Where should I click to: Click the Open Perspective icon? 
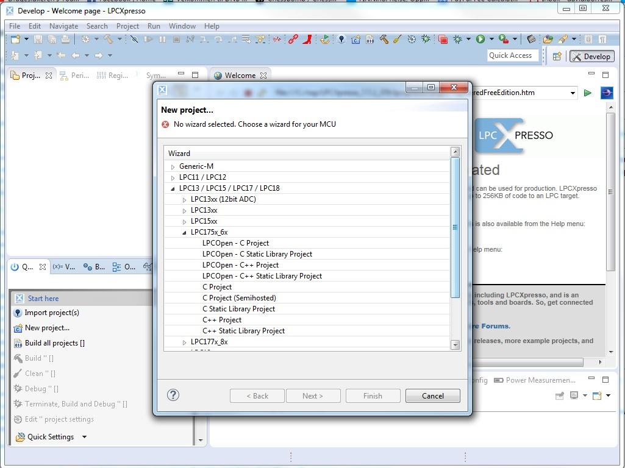(557, 56)
